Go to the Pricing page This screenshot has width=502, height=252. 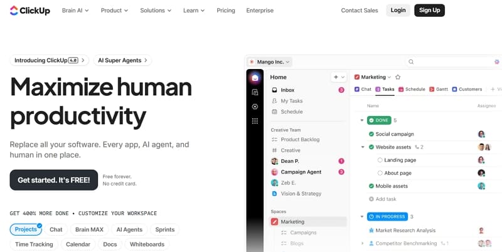tap(226, 11)
